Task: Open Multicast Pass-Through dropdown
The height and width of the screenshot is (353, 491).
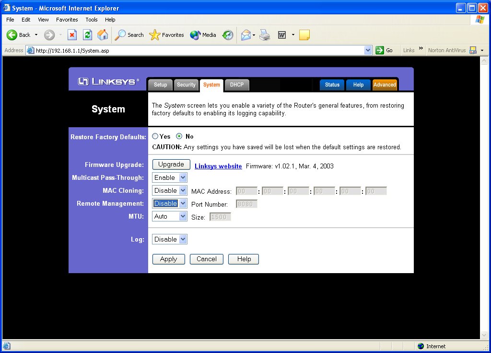Action: coord(170,177)
